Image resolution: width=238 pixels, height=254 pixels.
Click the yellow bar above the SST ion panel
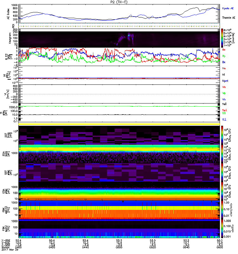pyautogui.click(x=119, y=124)
